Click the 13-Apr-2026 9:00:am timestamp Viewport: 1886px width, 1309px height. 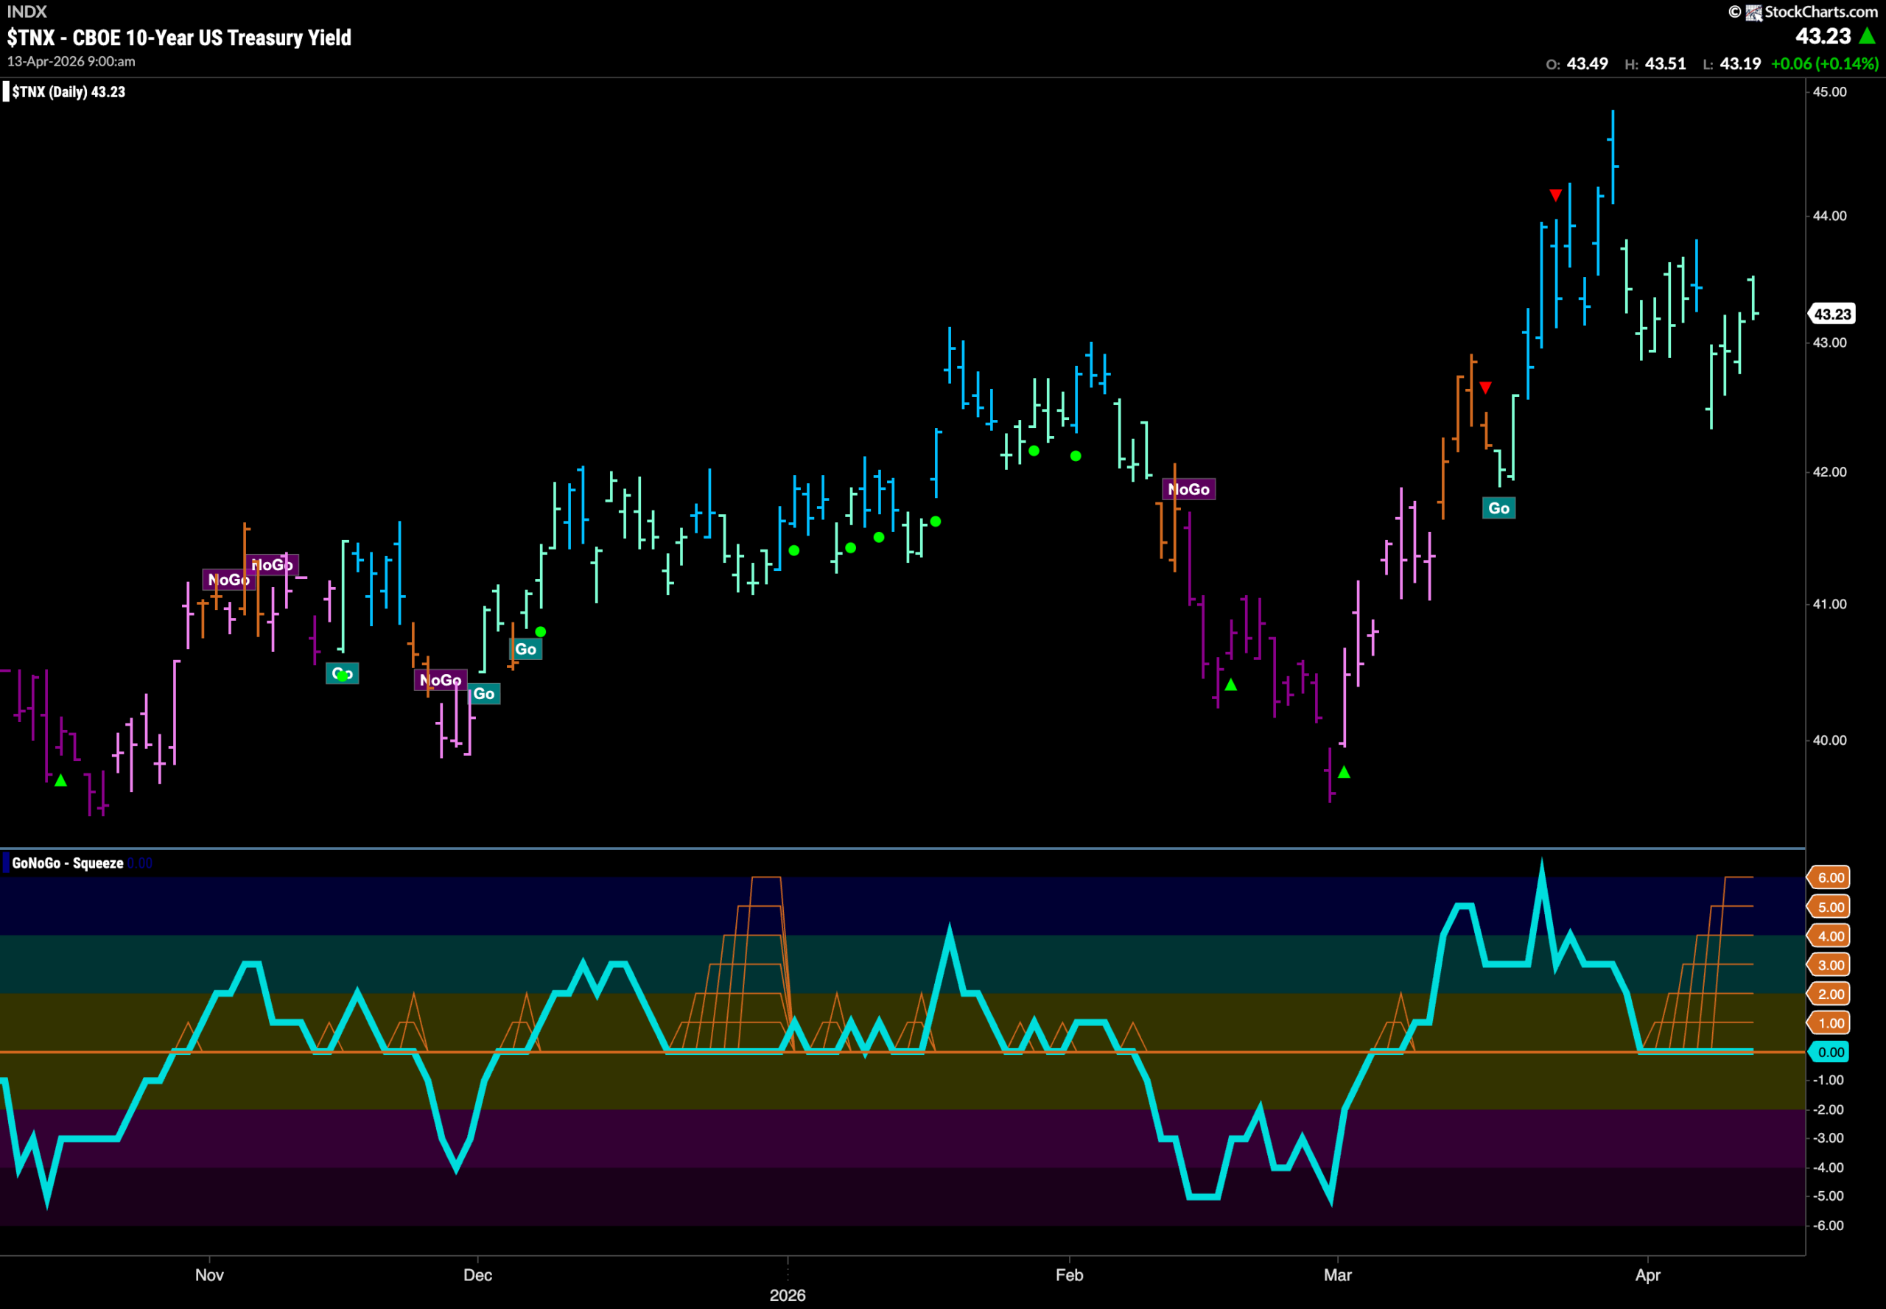click(71, 62)
